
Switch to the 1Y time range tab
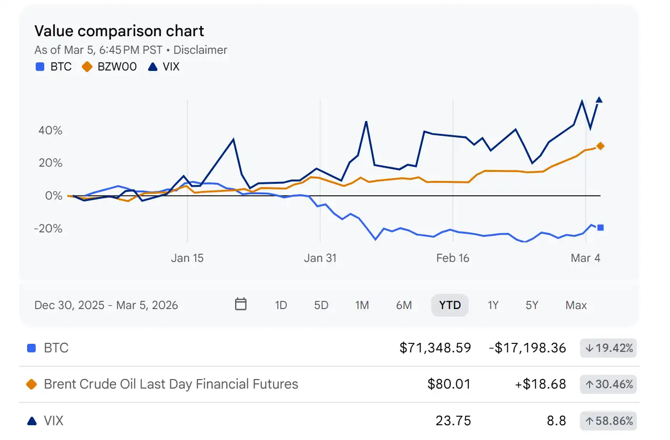click(x=493, y=305)
